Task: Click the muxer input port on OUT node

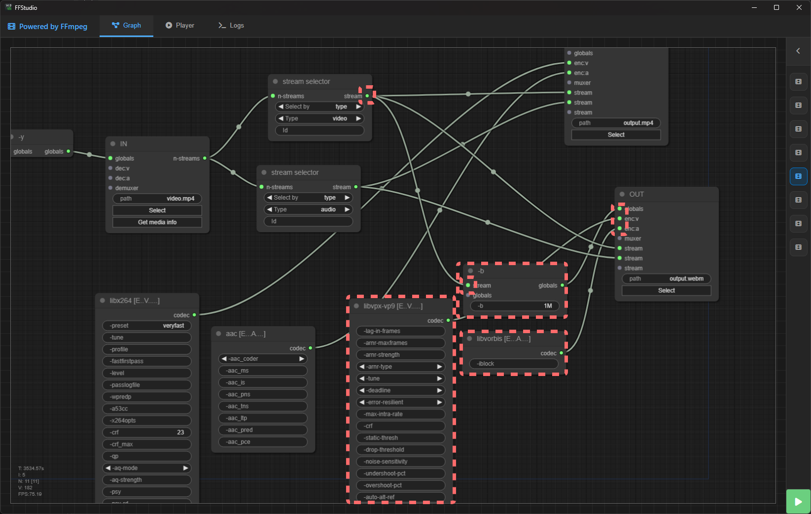Action: click(x=620, y=239)
